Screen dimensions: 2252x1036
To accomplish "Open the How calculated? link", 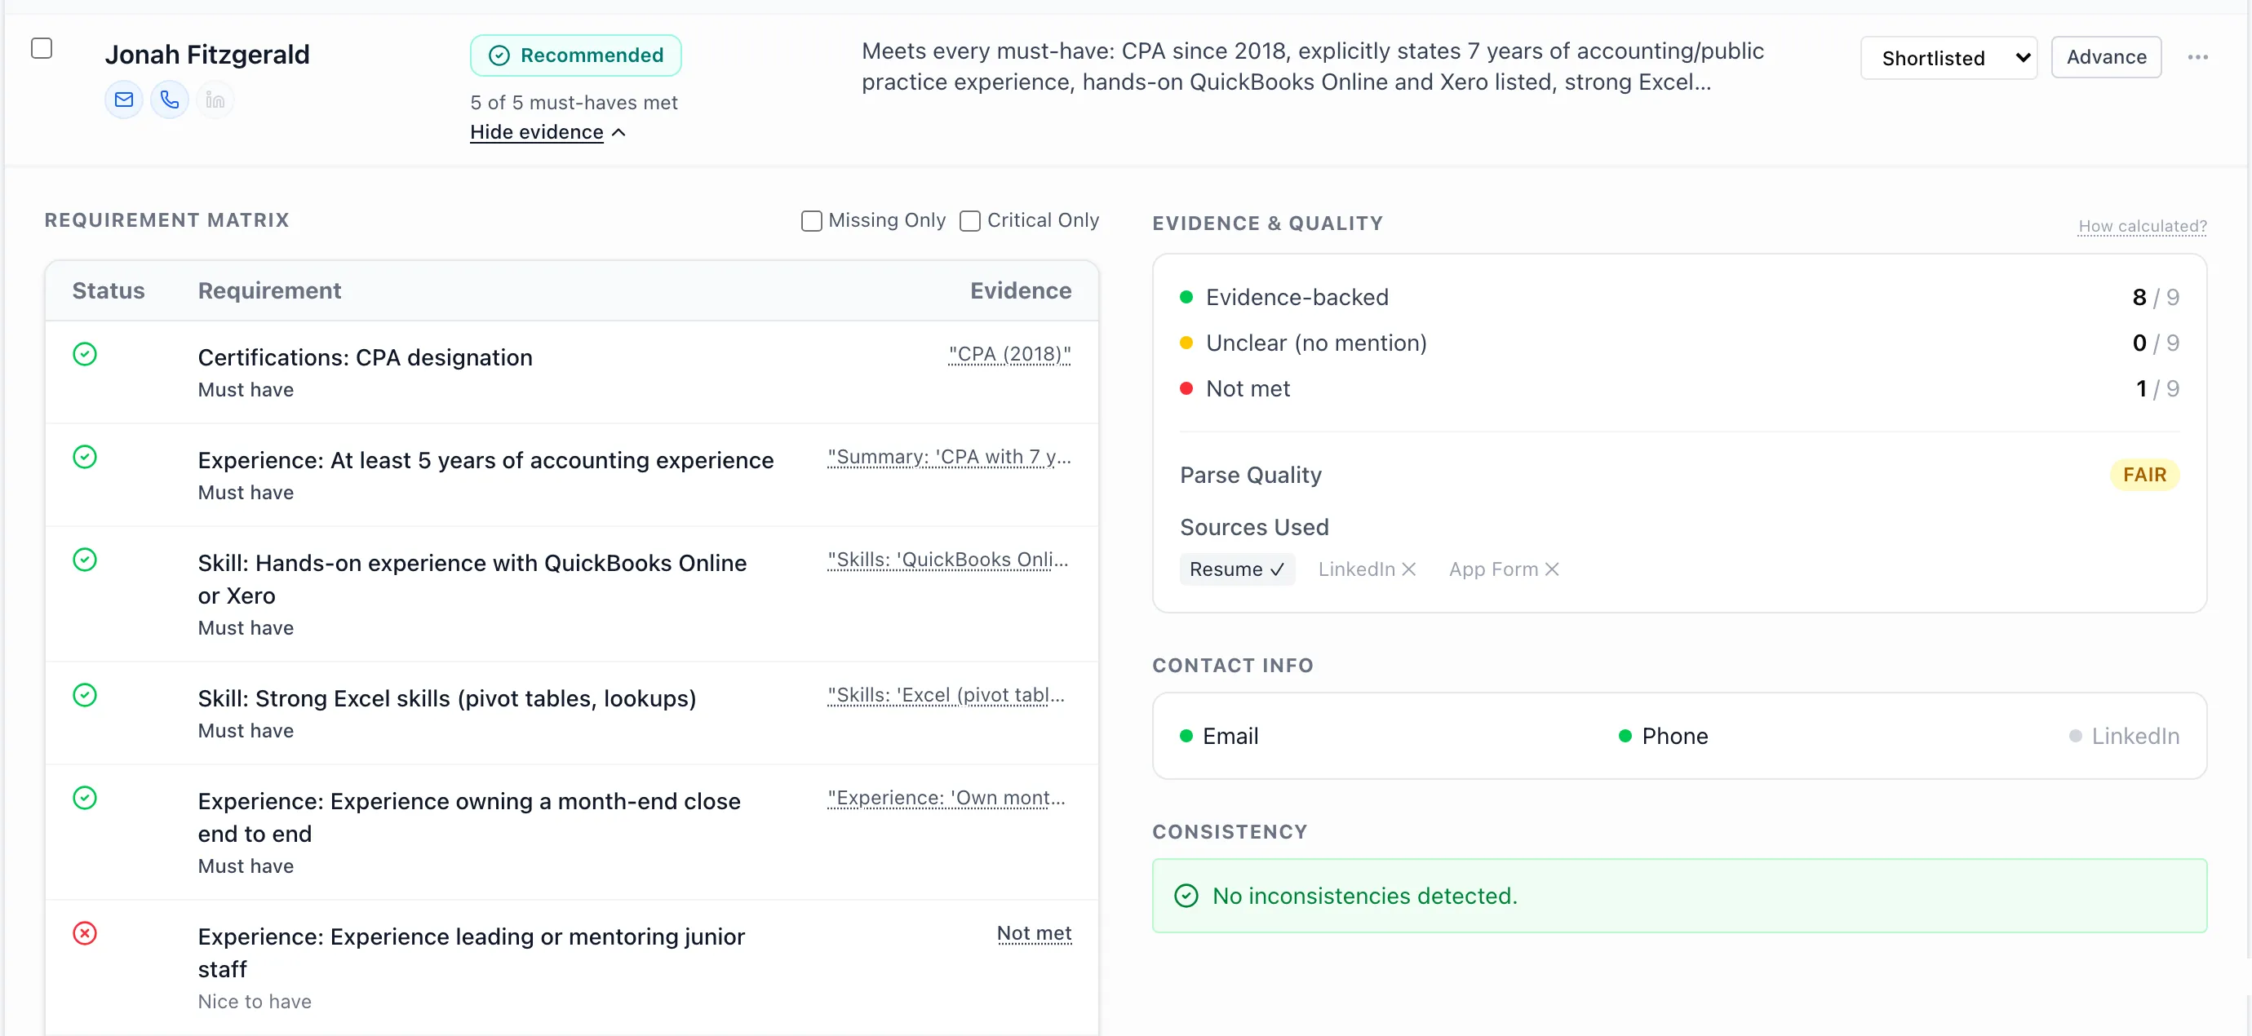I will tap(2142, 227).
